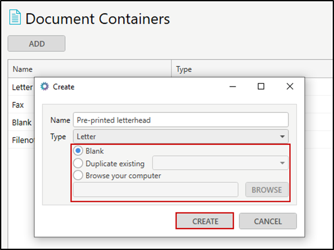The height and width of the screenshot is (250, 334).
Task: Close the Create dialog with X
Action: (290, 87)
